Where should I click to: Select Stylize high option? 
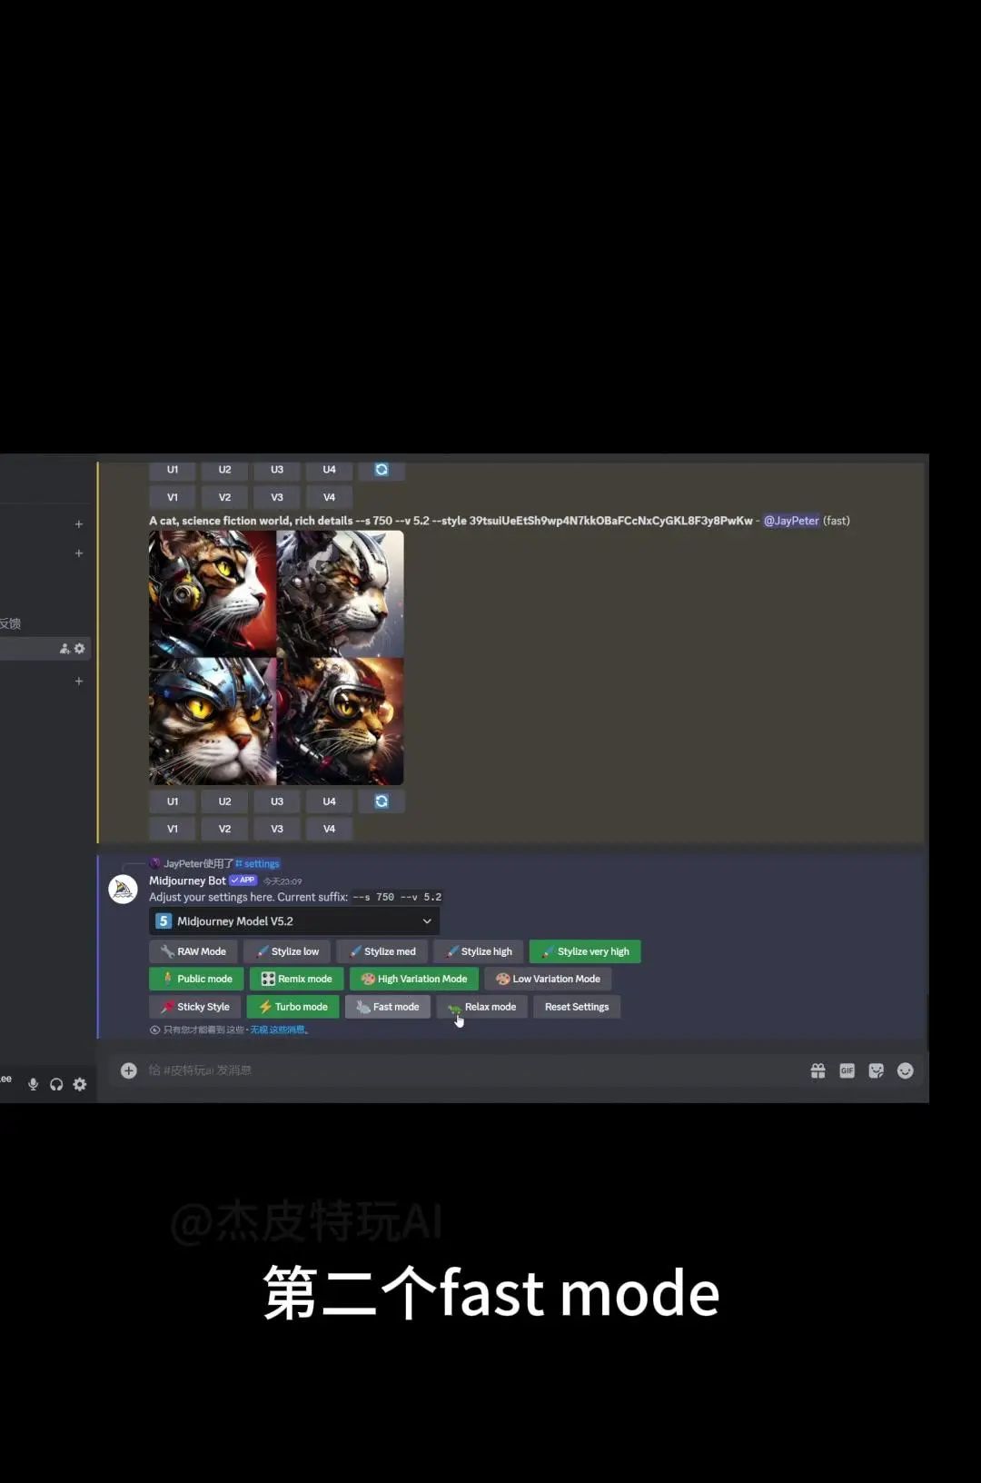tap(479, 951)
